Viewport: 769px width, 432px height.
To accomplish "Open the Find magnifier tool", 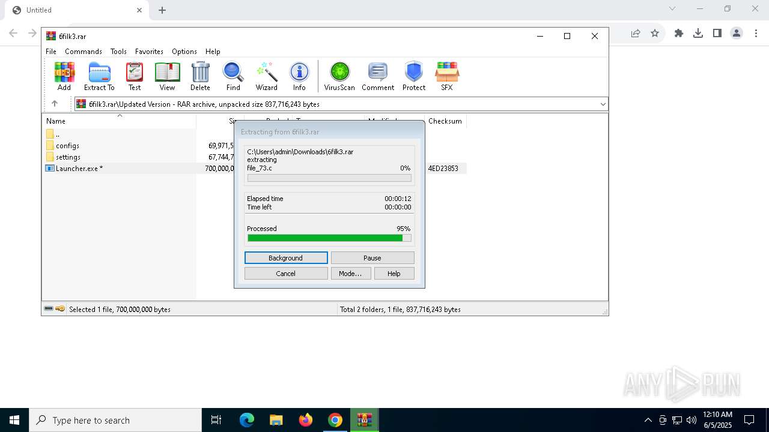I will coord(233,76).
